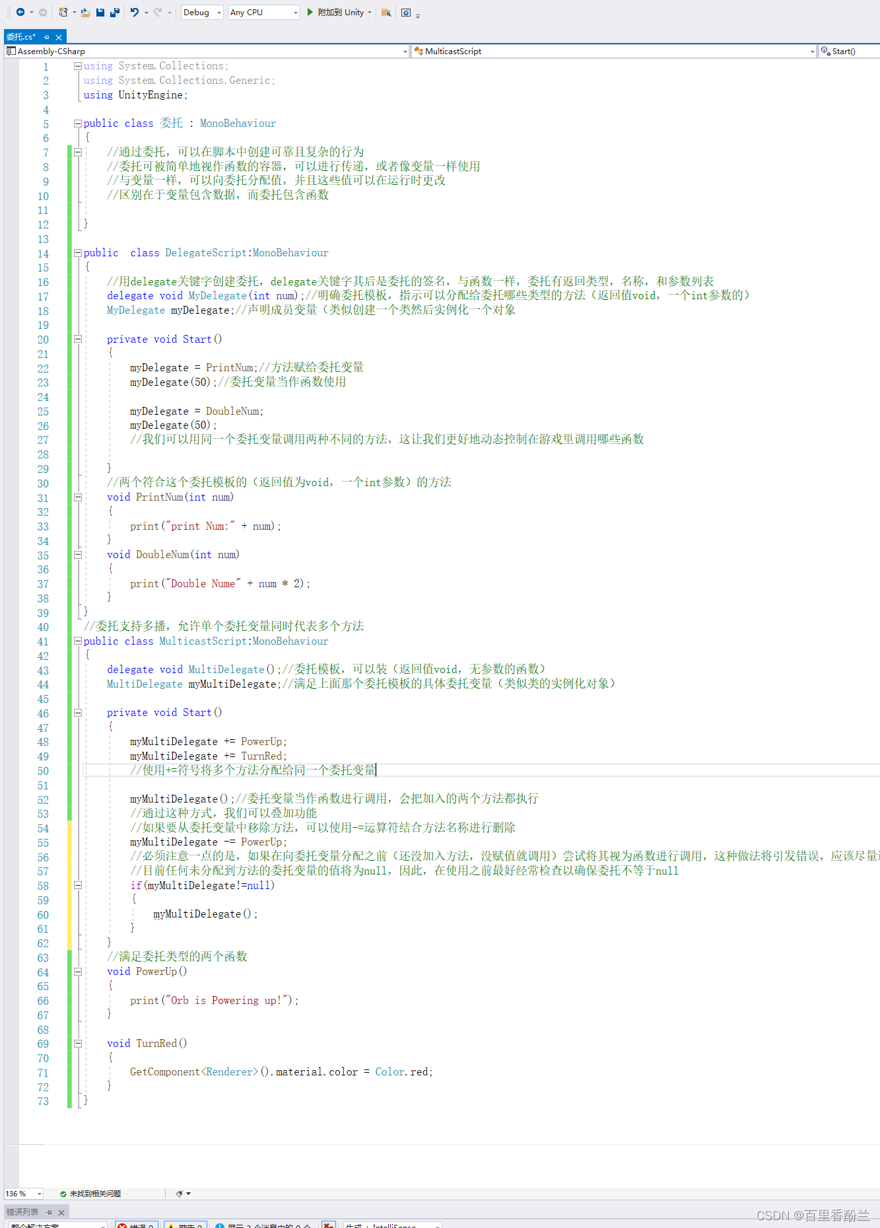Click the New Item toolbar icon
This screenshot has height=1228, width=880.
point(63,12)
